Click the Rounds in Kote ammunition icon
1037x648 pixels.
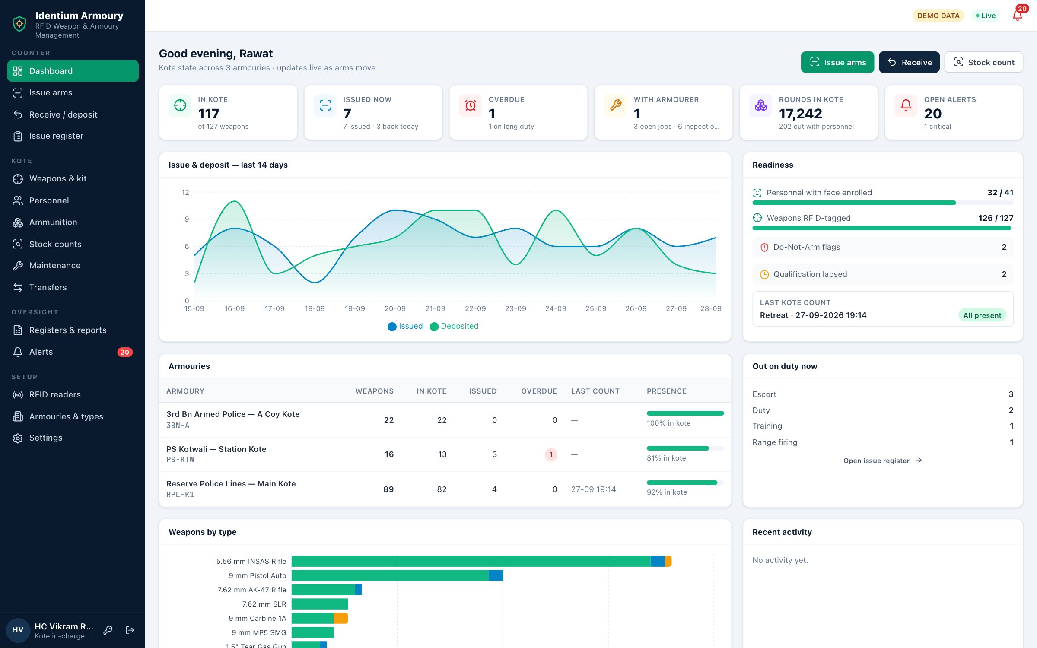point(761,105)
